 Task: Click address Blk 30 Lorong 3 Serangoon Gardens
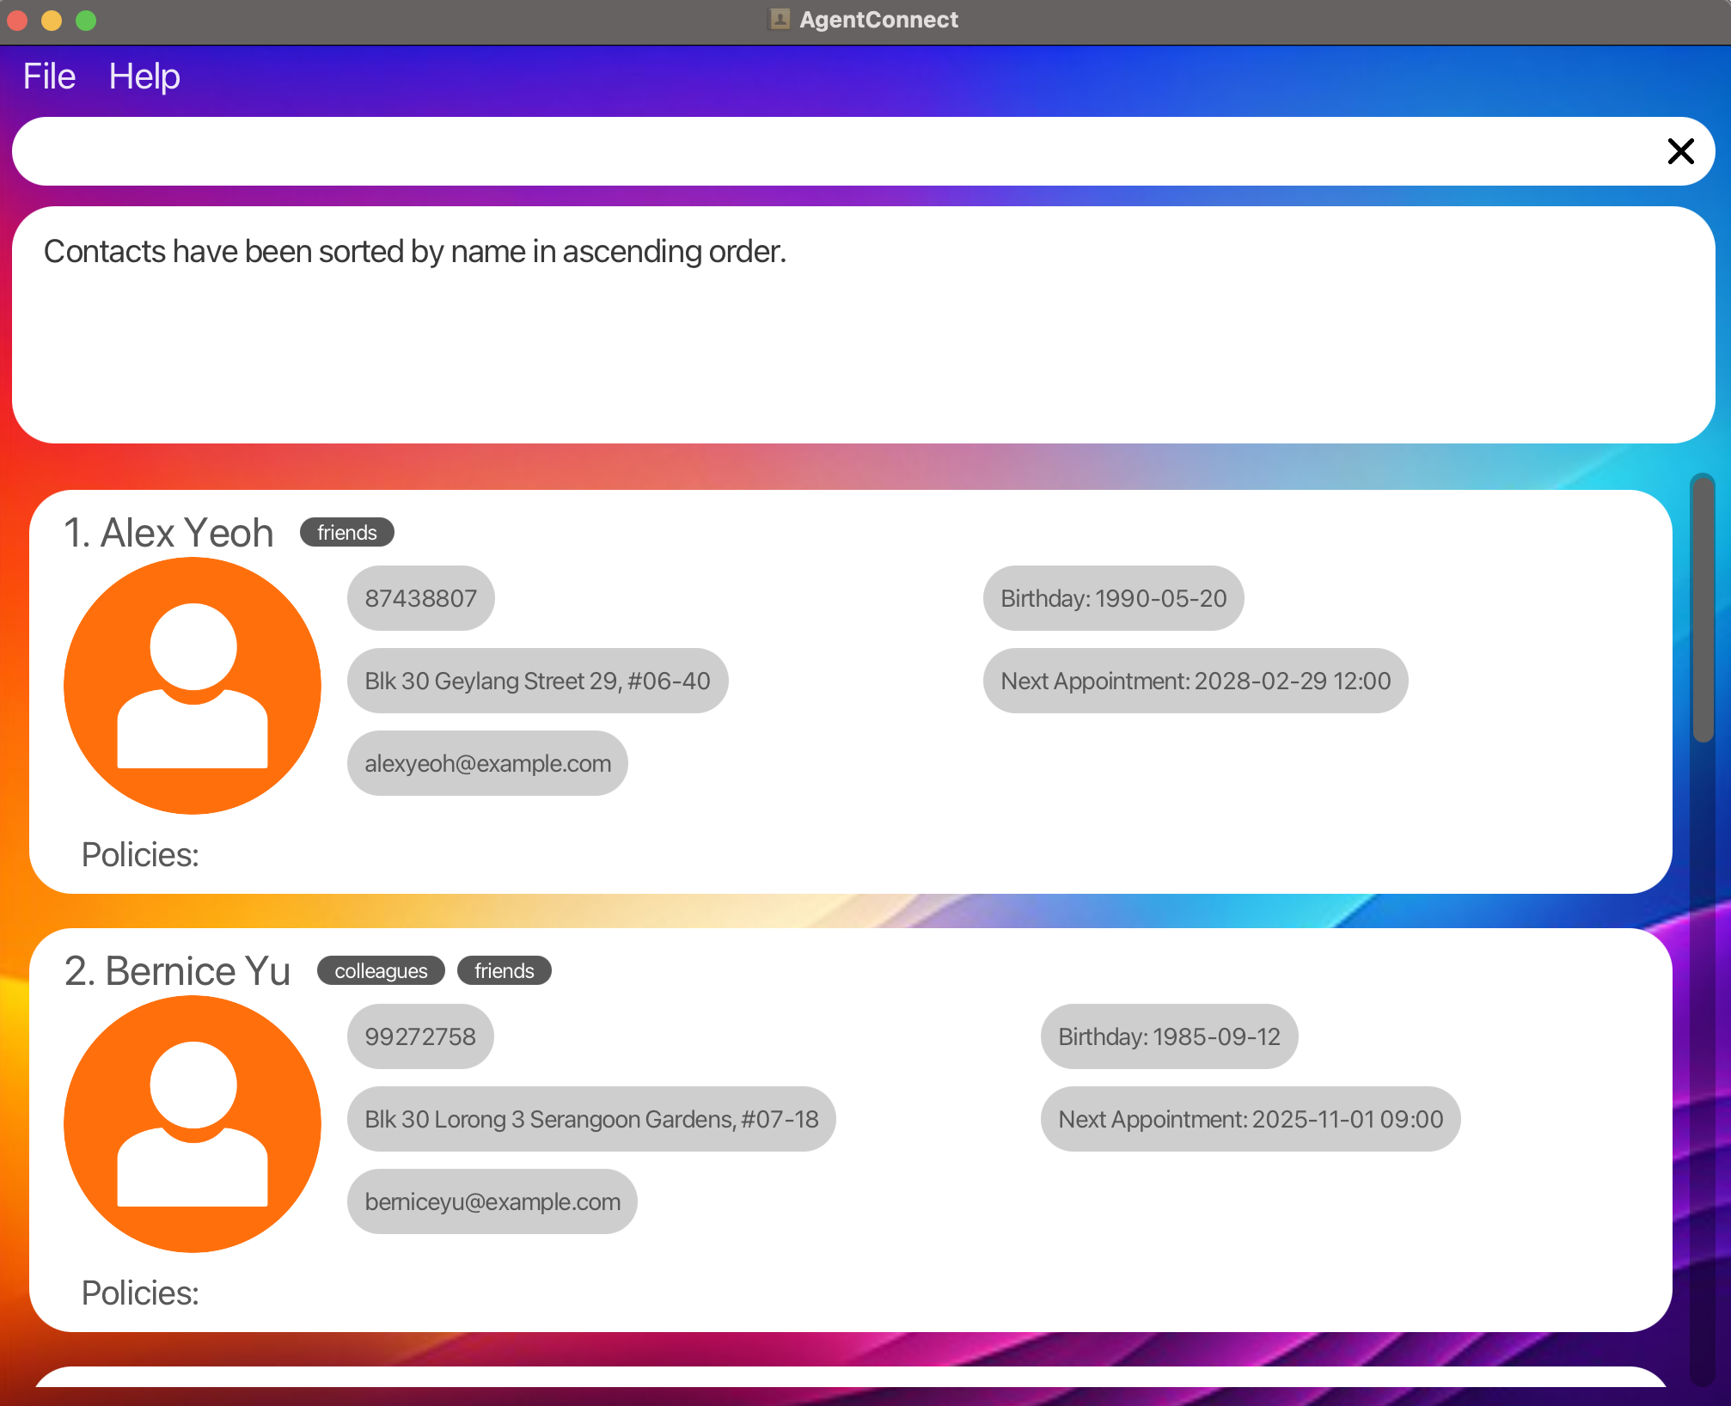[x=591, y=1119]
